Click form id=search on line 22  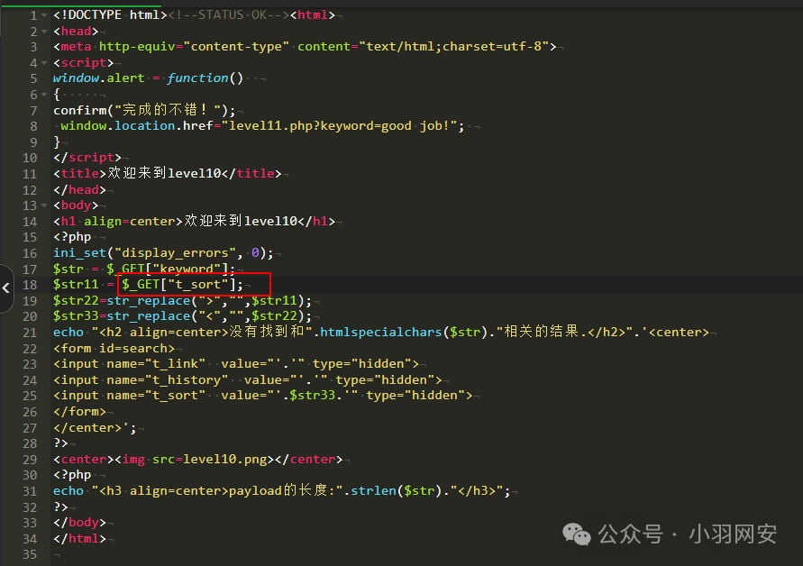pos(114,348)
